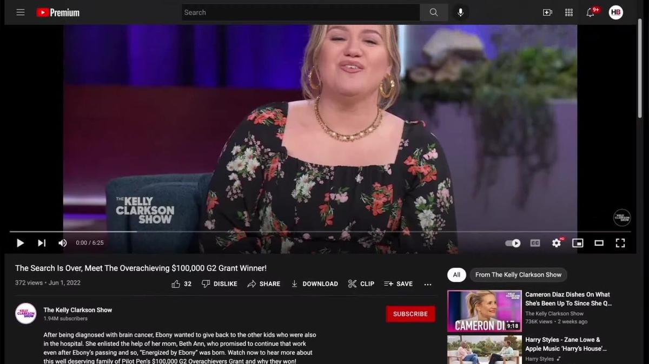Toggle theater mode

599,243
